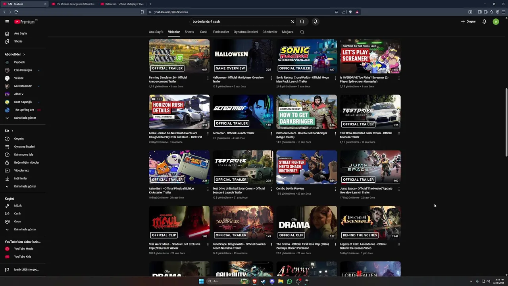The height and width of the screenshot is (286, 508).
Task: Clear the search box with the X icon
Action: (292, 22)
